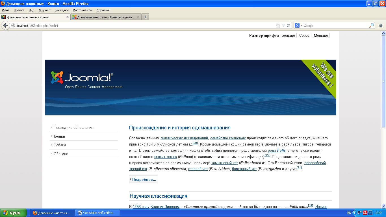
Task: Follow the 'малых кошек' link
Action: coord(166,157)
